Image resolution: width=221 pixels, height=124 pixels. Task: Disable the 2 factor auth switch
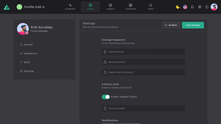[x=106, y=97]
